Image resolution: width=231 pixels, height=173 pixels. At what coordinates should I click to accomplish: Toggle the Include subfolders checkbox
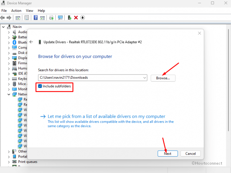[x=40, y=86]
